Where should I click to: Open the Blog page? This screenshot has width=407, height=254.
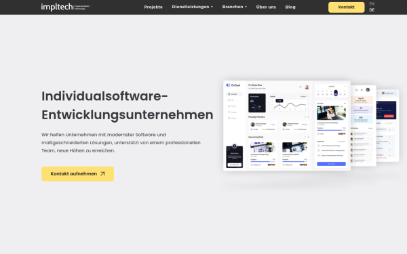coord(290,7)
